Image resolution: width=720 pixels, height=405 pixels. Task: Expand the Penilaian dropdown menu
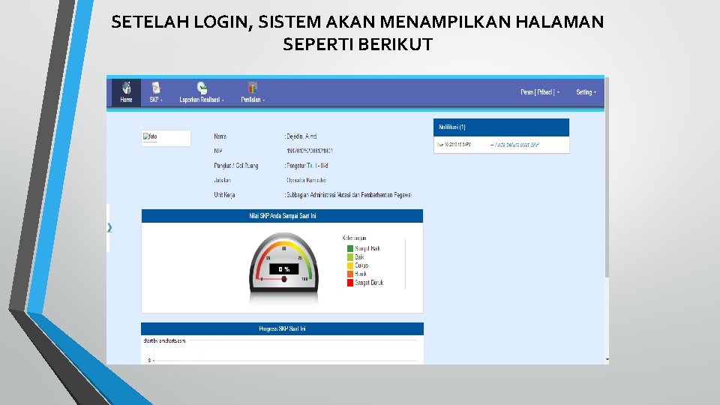point(253,100)
